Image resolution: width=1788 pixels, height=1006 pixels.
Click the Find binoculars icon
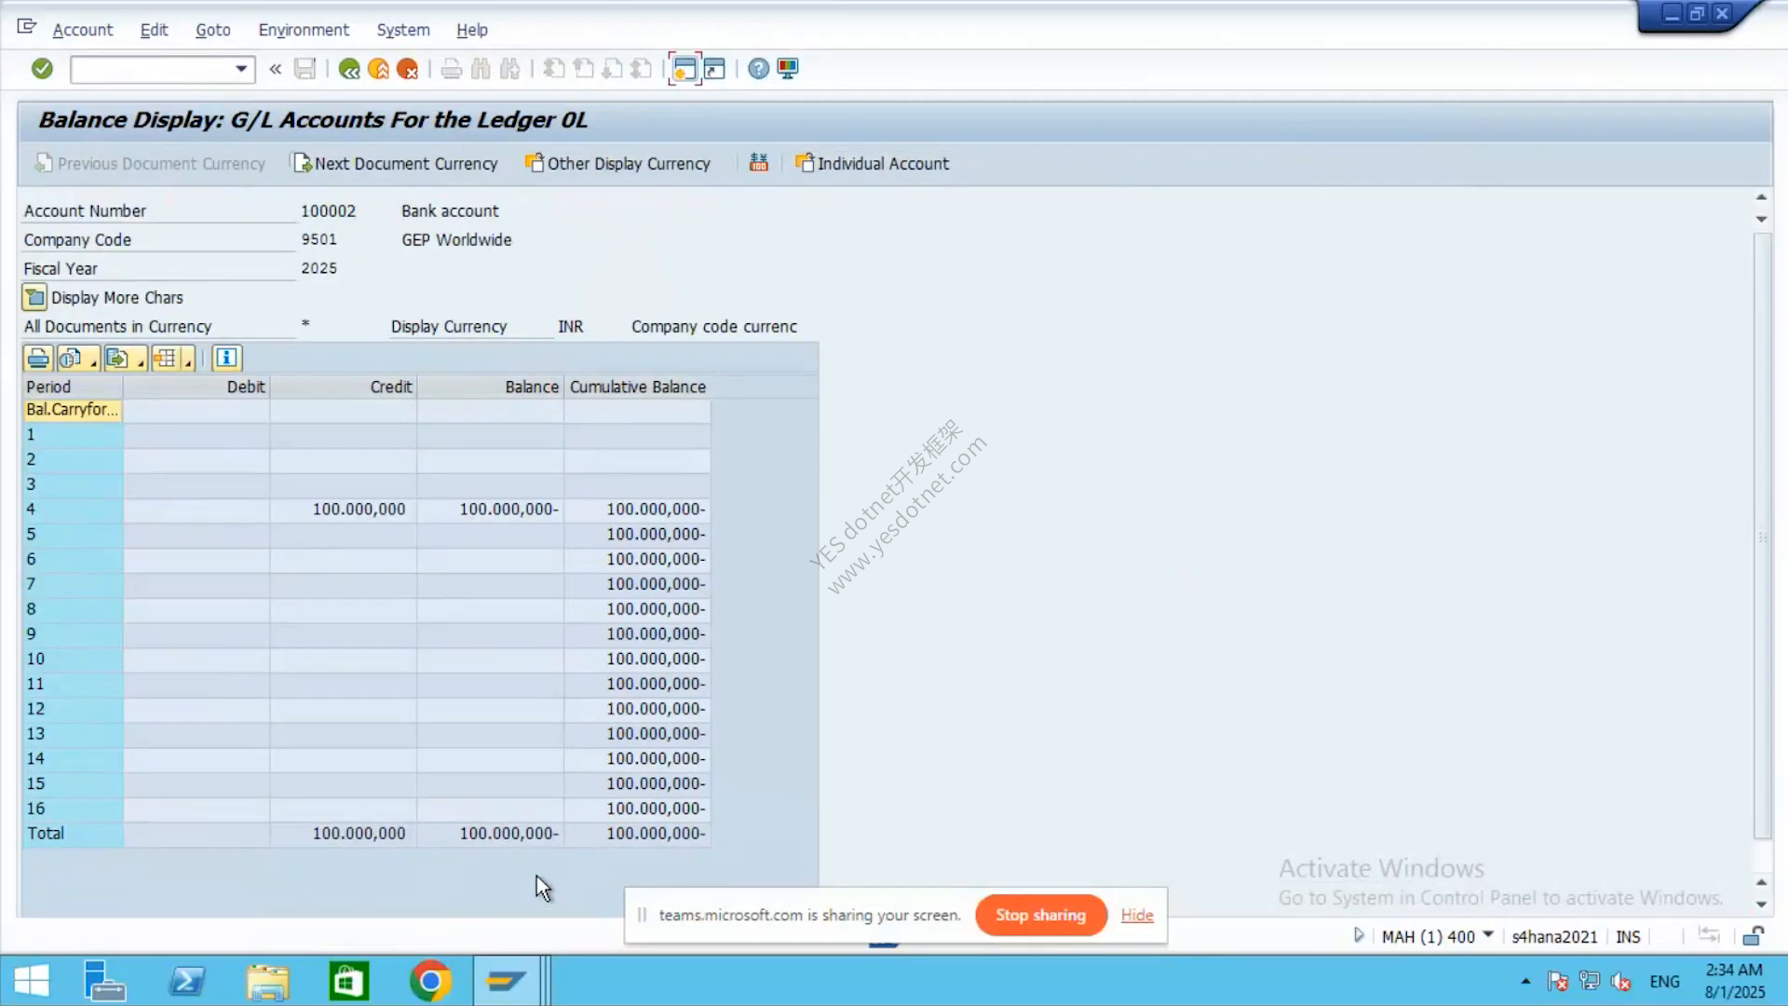pos(481,69)
